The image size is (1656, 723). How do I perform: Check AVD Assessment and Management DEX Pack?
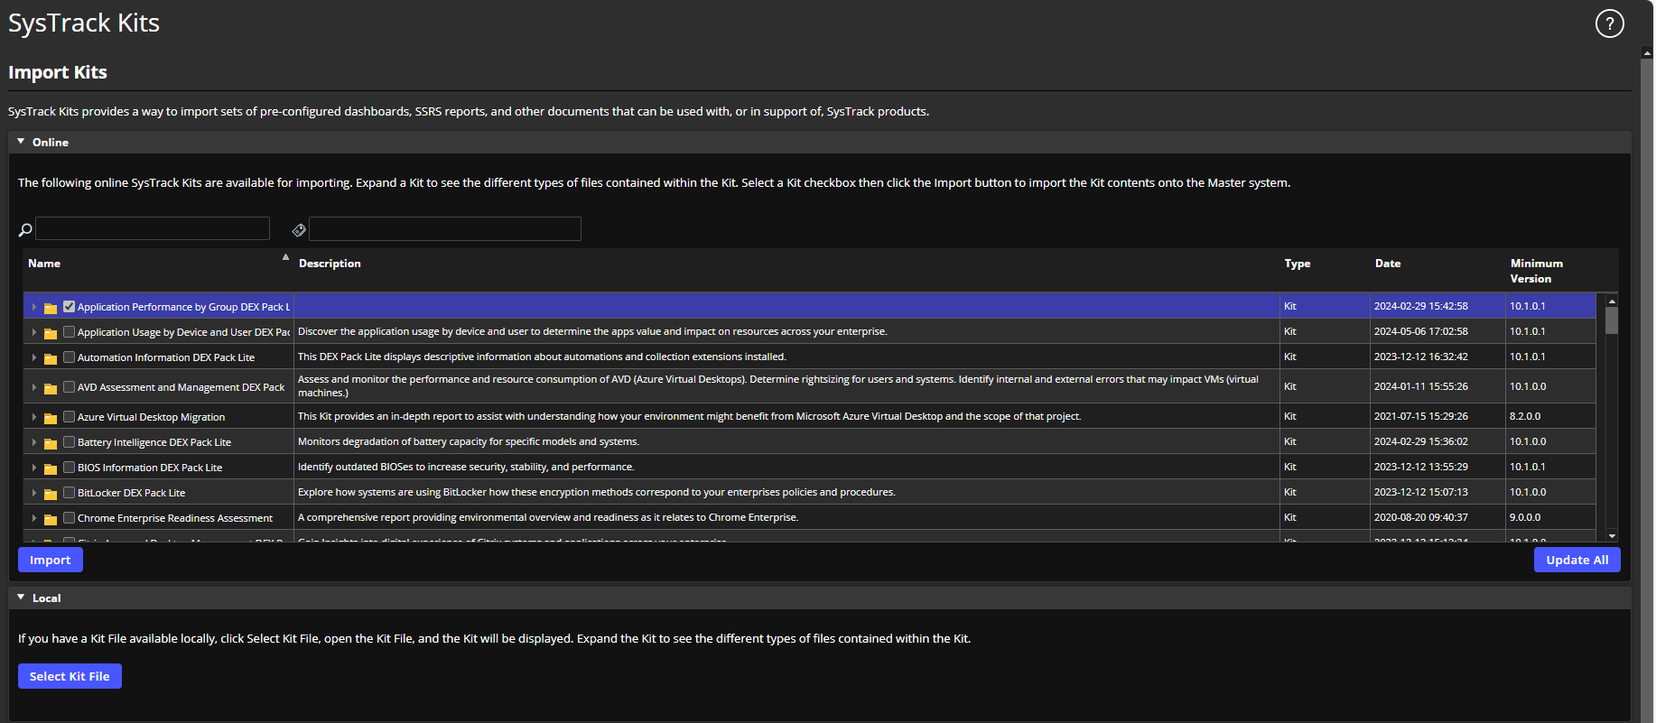pyautogui.click(x=69, y=387)
